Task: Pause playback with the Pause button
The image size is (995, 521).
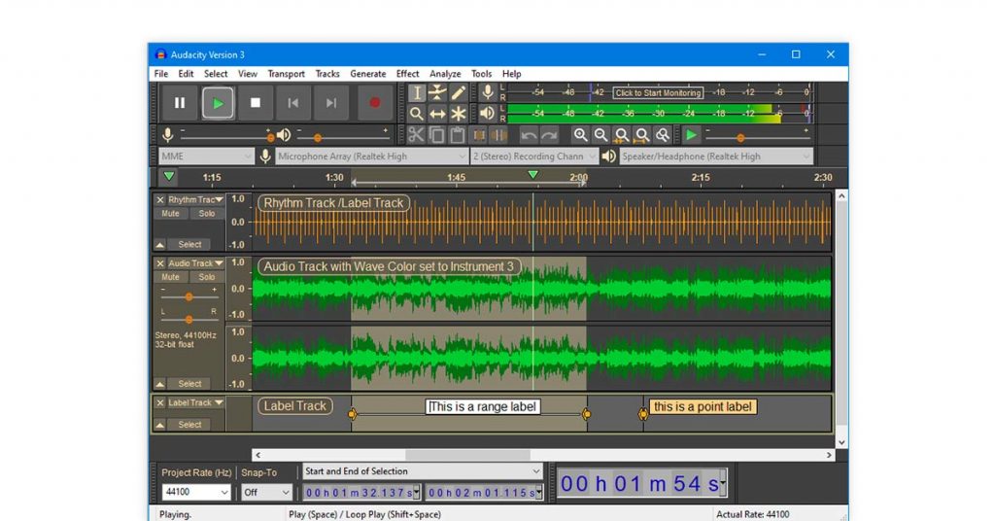Action: 180,103
